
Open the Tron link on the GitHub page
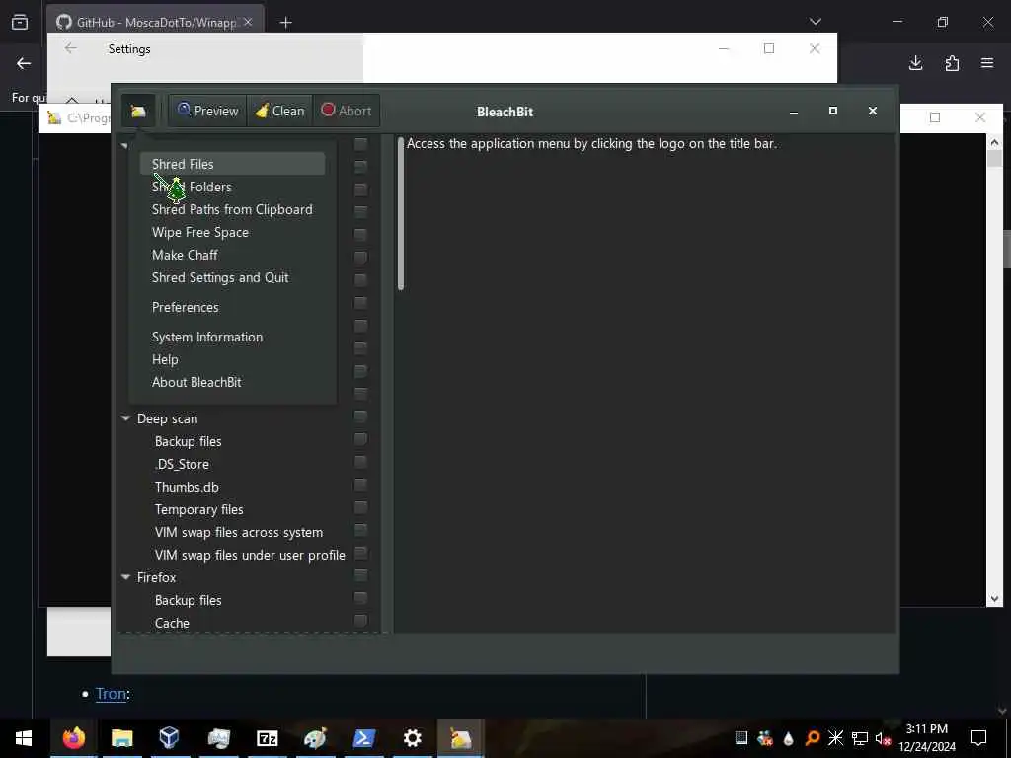pos(111,694)
